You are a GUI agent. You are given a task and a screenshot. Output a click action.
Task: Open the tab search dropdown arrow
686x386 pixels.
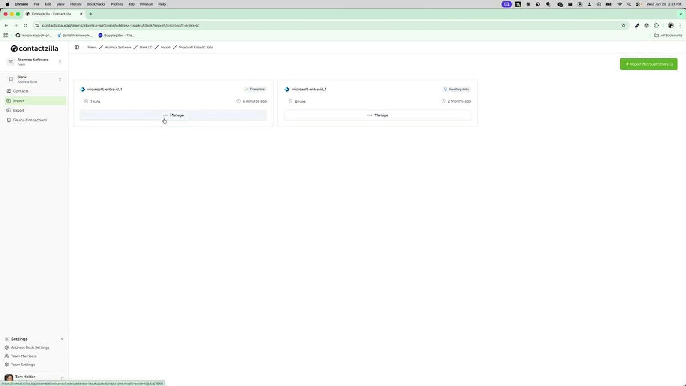[x=680, y=14]
